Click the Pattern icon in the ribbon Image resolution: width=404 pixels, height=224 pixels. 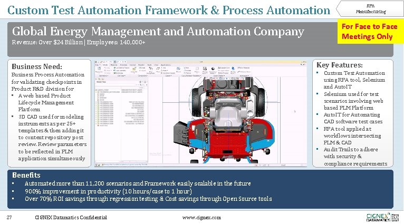coord(197,69)
